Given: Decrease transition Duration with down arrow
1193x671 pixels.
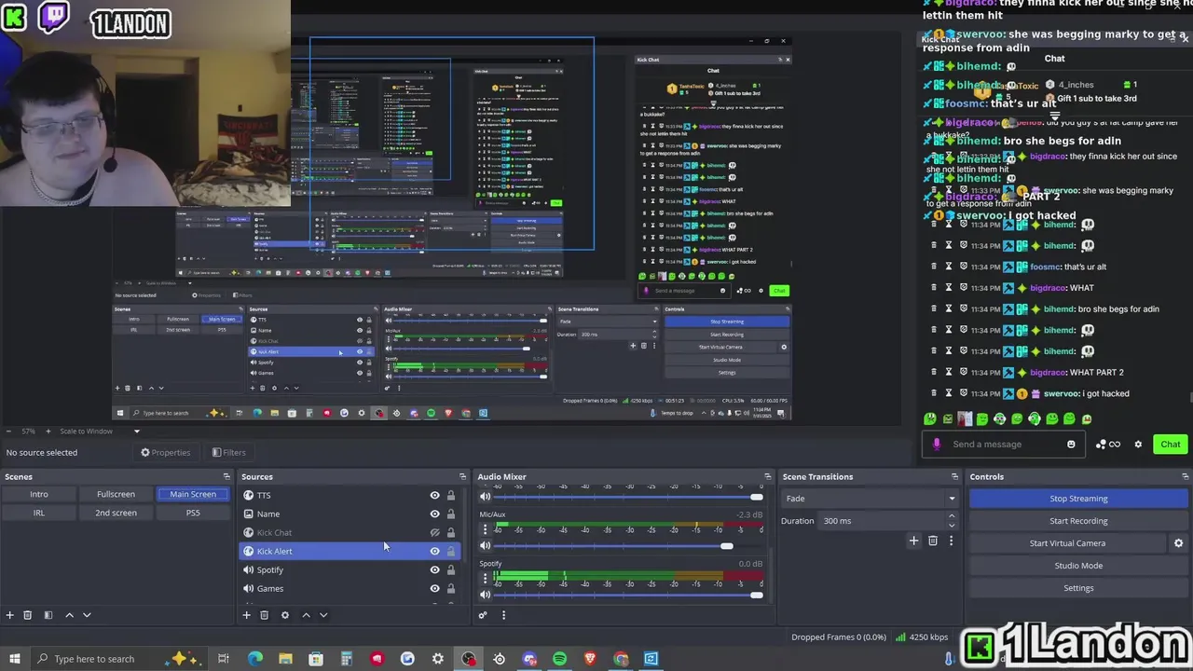Looking at the screenshot, I should pos(952,525).
